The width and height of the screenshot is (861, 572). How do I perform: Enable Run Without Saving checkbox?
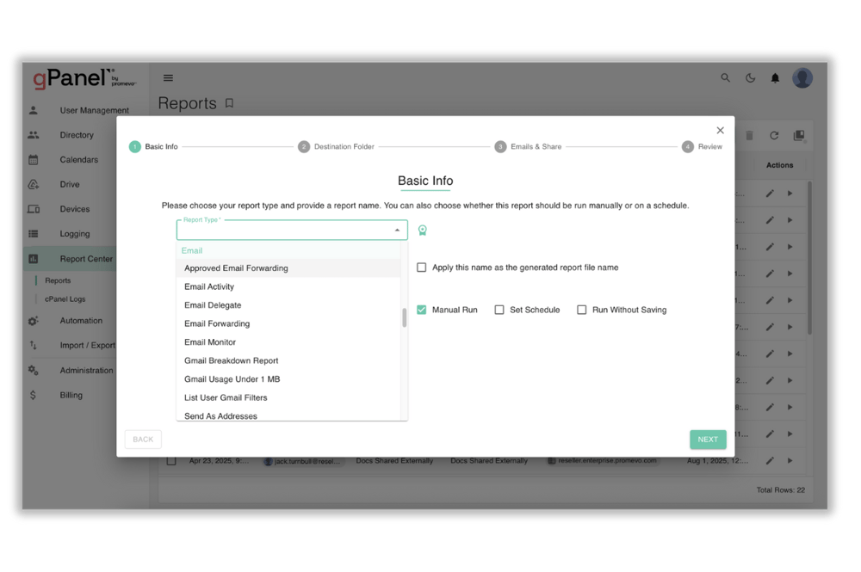click(x=581, y=310)
